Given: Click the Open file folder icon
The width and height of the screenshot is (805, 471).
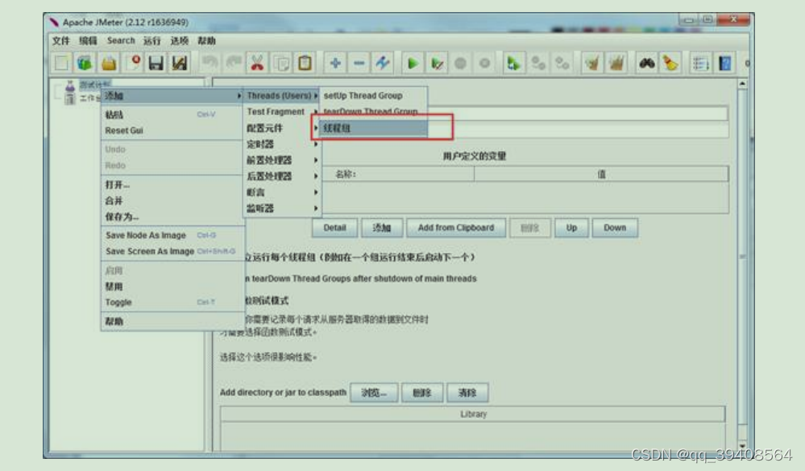Looking at the screenshot, I should pyautogui.click(x=108, y=63).
